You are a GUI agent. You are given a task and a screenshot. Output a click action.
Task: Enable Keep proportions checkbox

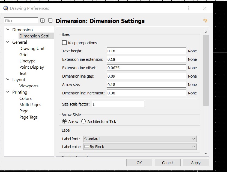[64, 43]
